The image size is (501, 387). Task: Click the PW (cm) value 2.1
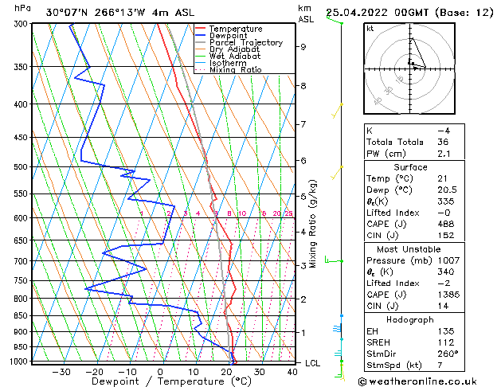(x=444, y=154)
